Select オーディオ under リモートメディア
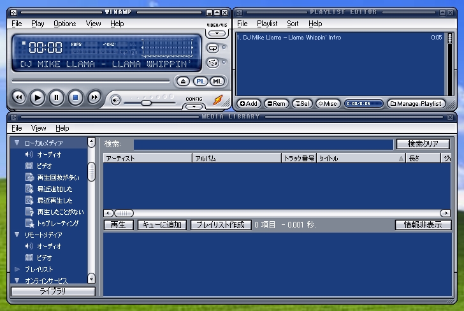464x311 pixels. (x=49, y=246)
